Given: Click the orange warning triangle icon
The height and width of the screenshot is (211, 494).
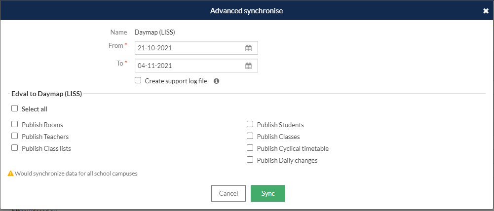Looking at the screenshot, I should pyautogui.click(x=11, y=173).
